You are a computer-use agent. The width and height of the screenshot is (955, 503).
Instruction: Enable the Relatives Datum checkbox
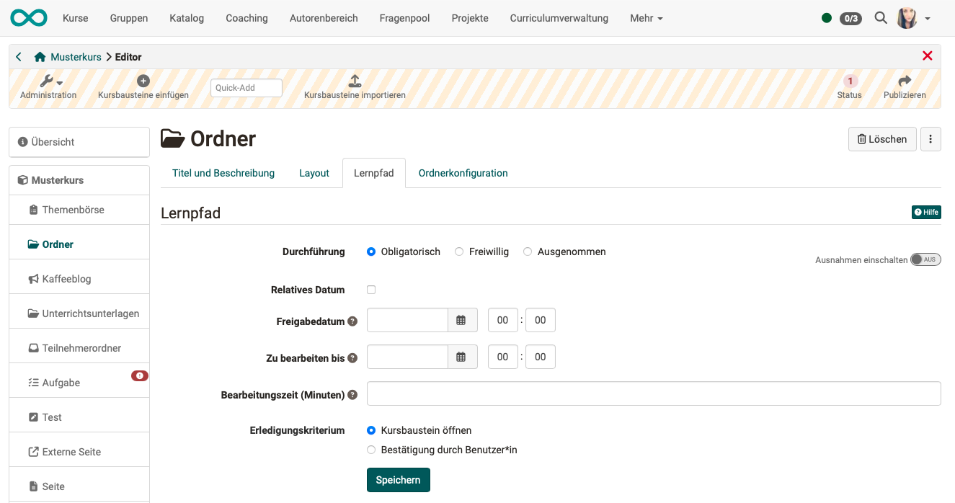tap(370, 289)
